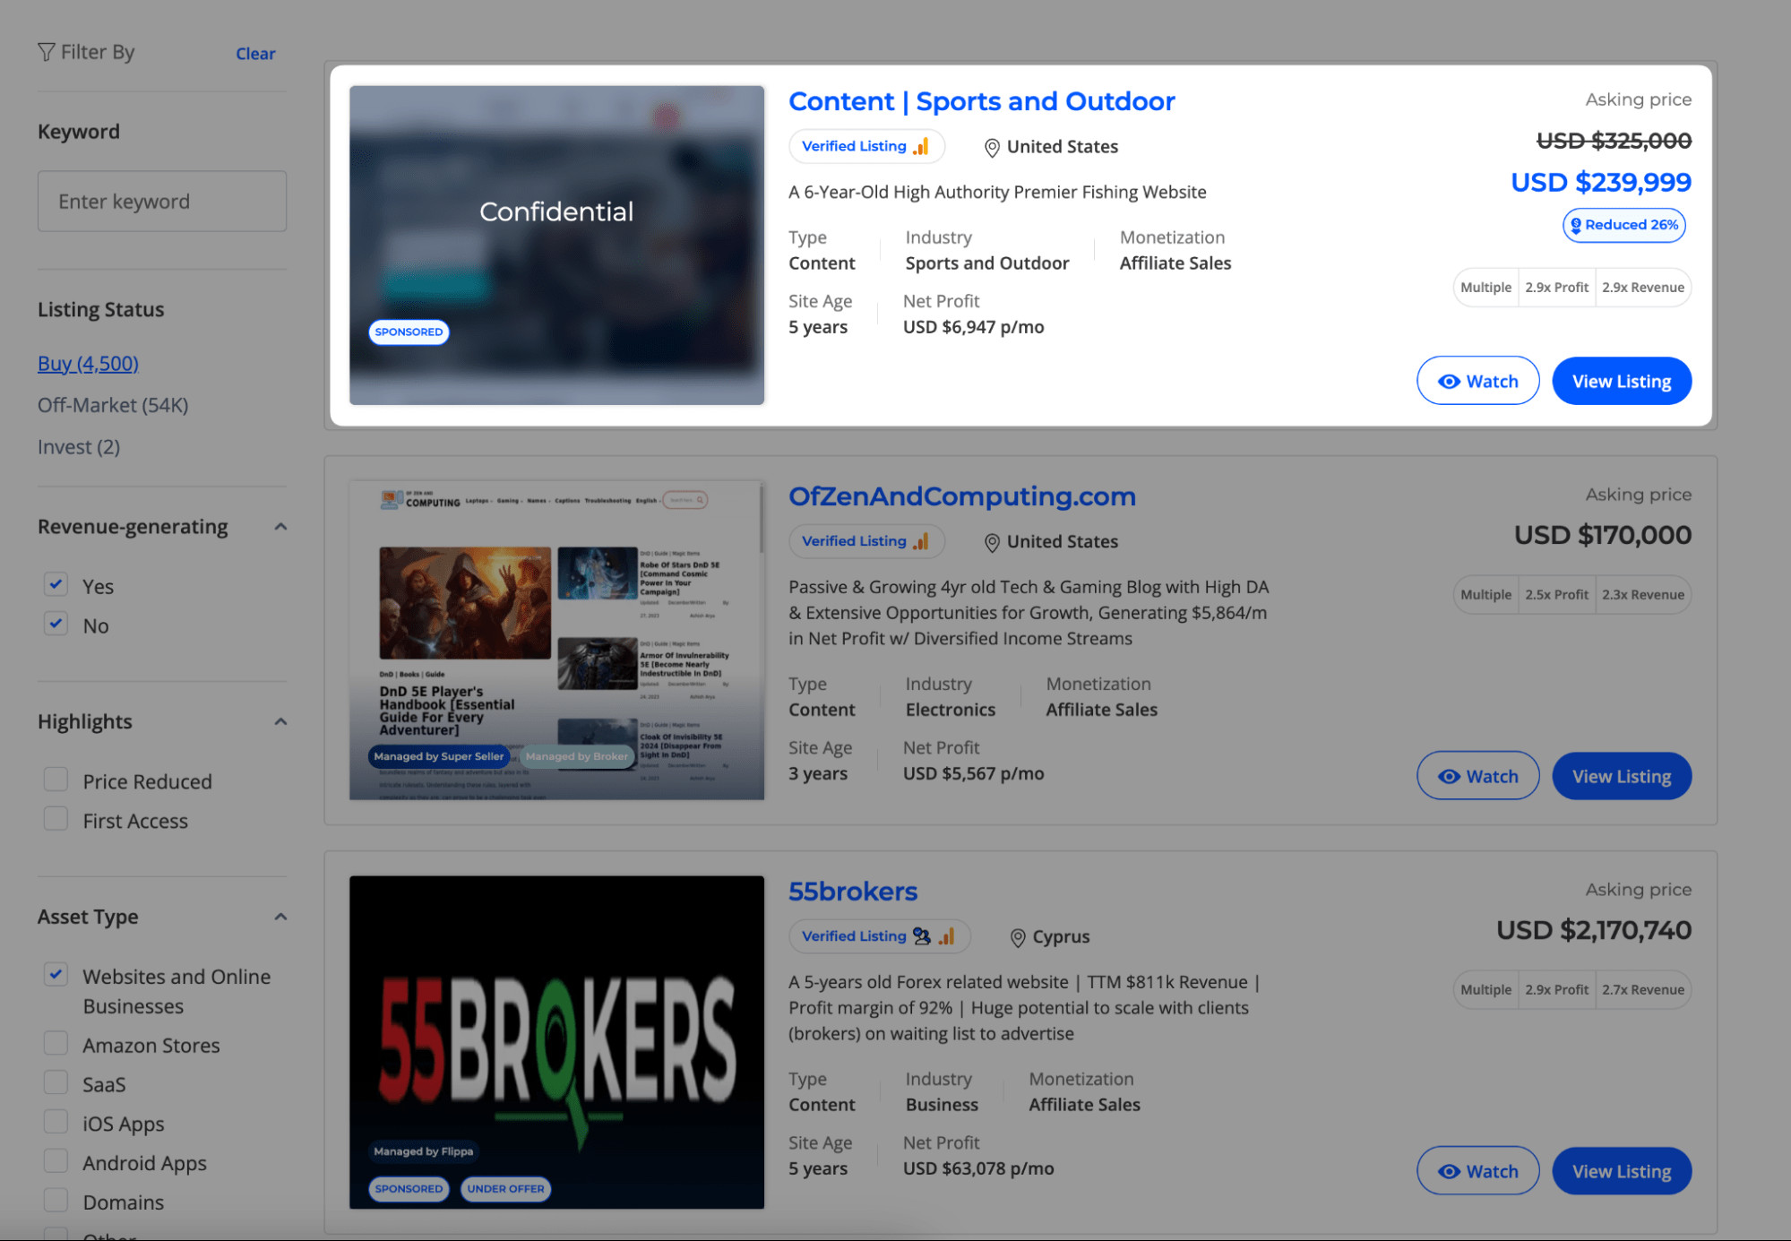Open the OfZenAndComputing.com listing title
This screenshot has height=1241, width=1791.
(961, 496)
